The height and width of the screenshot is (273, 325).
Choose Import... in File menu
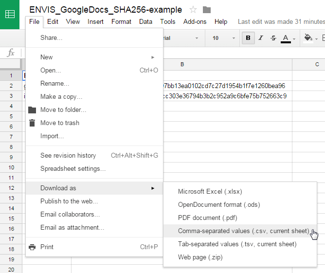point(94,136)
